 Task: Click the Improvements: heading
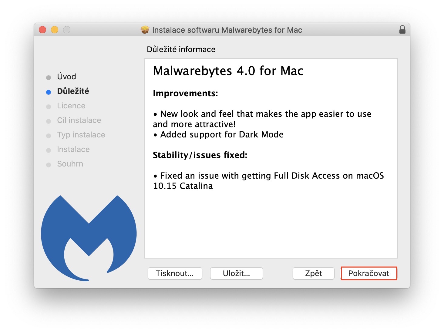(185, 93)
